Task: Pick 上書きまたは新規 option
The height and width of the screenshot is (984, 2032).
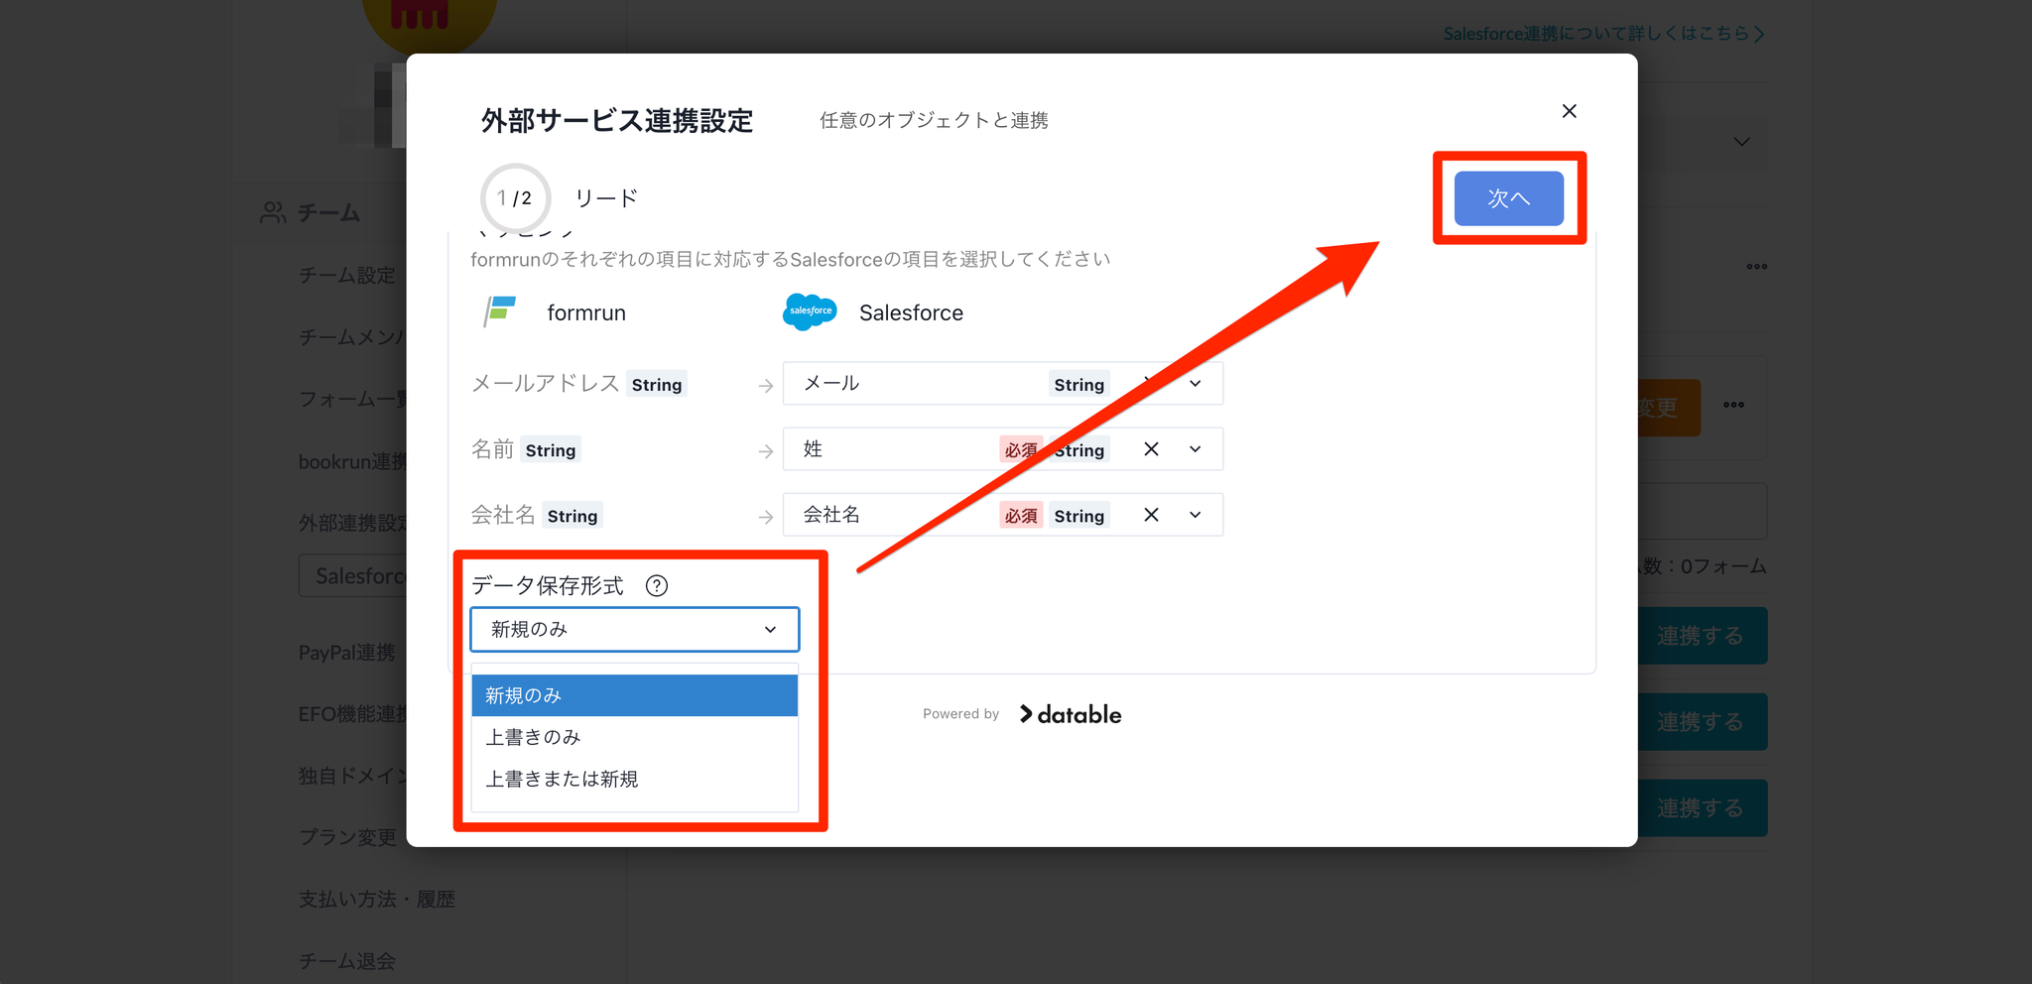Action: 635,779
